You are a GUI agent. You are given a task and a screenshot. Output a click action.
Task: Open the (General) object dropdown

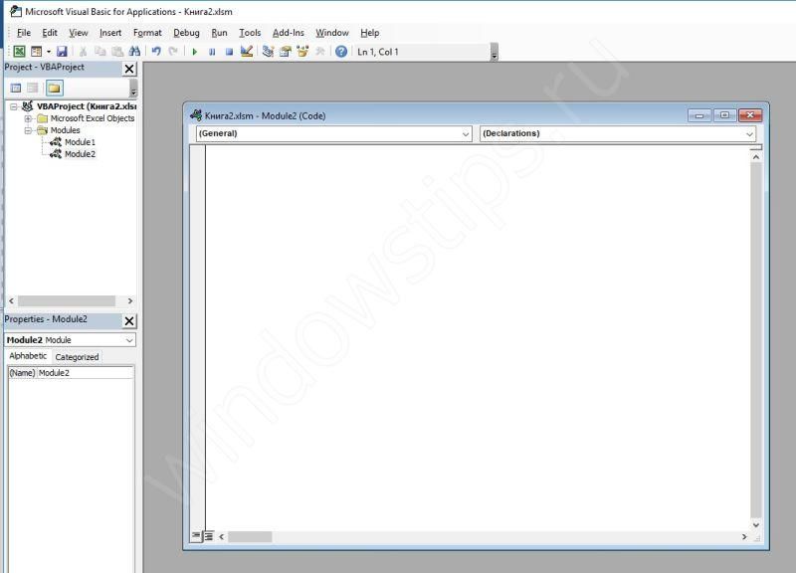[334, 133]
